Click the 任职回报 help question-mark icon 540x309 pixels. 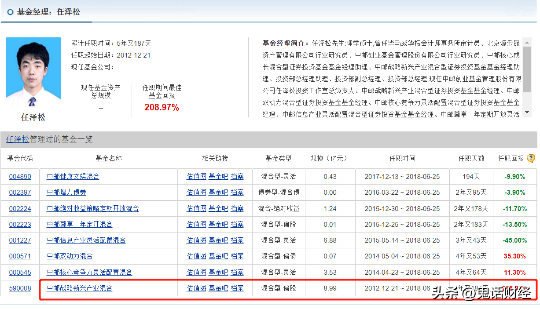(x=531, y=158)
